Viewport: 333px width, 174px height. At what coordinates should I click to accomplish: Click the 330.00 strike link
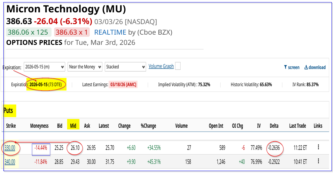pos(10,148)
